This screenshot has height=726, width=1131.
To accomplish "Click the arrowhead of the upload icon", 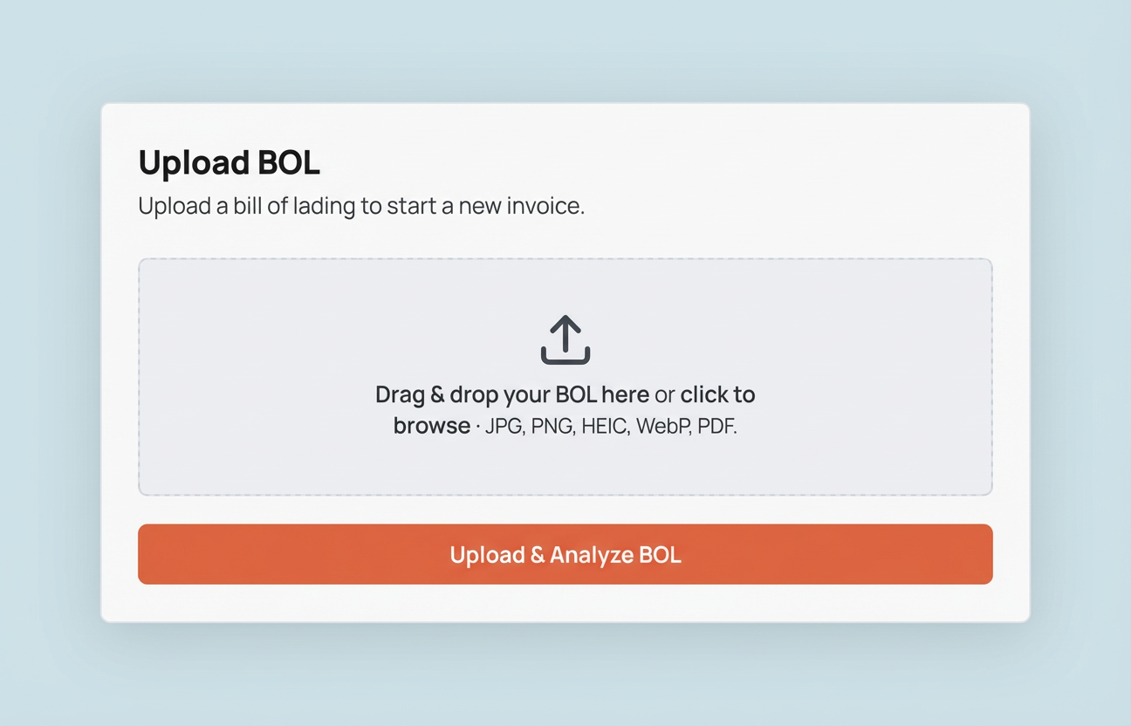I will coord(565,323).
